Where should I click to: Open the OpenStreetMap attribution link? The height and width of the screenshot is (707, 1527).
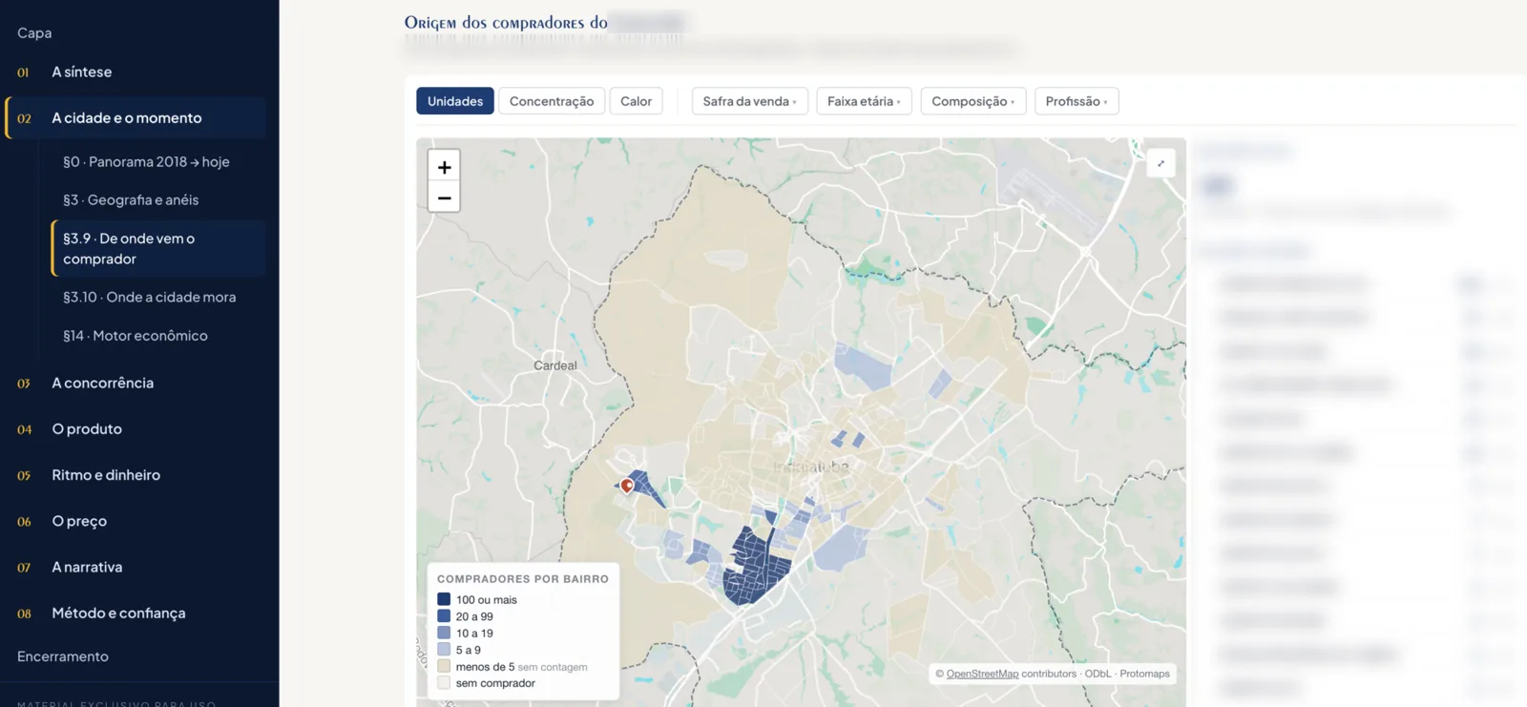click(982, 674)
